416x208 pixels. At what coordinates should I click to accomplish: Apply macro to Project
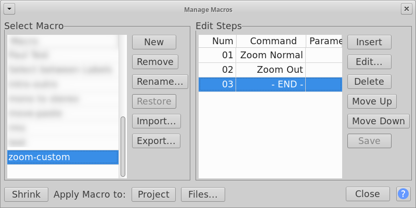click(x=153, y=194)
